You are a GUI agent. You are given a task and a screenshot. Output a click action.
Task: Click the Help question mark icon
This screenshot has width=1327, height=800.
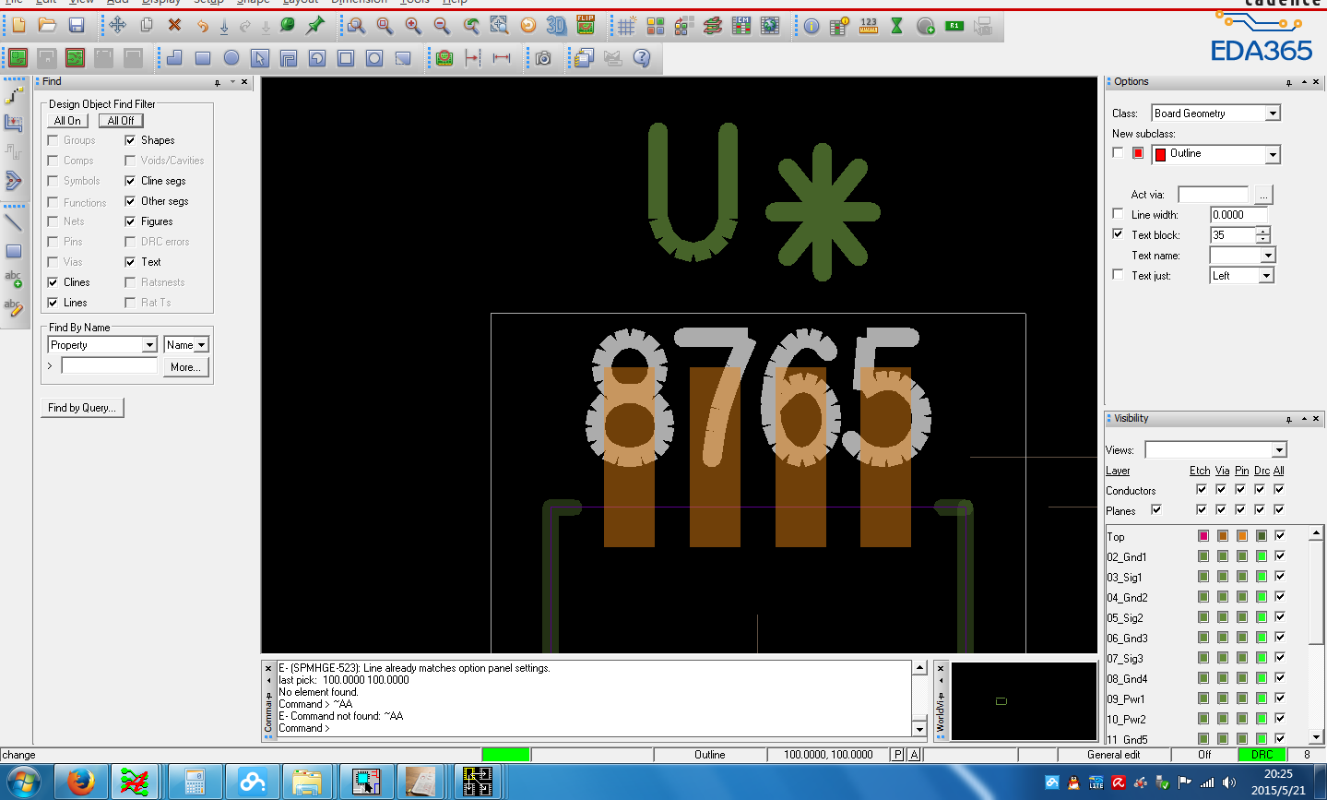pos(642,58)
